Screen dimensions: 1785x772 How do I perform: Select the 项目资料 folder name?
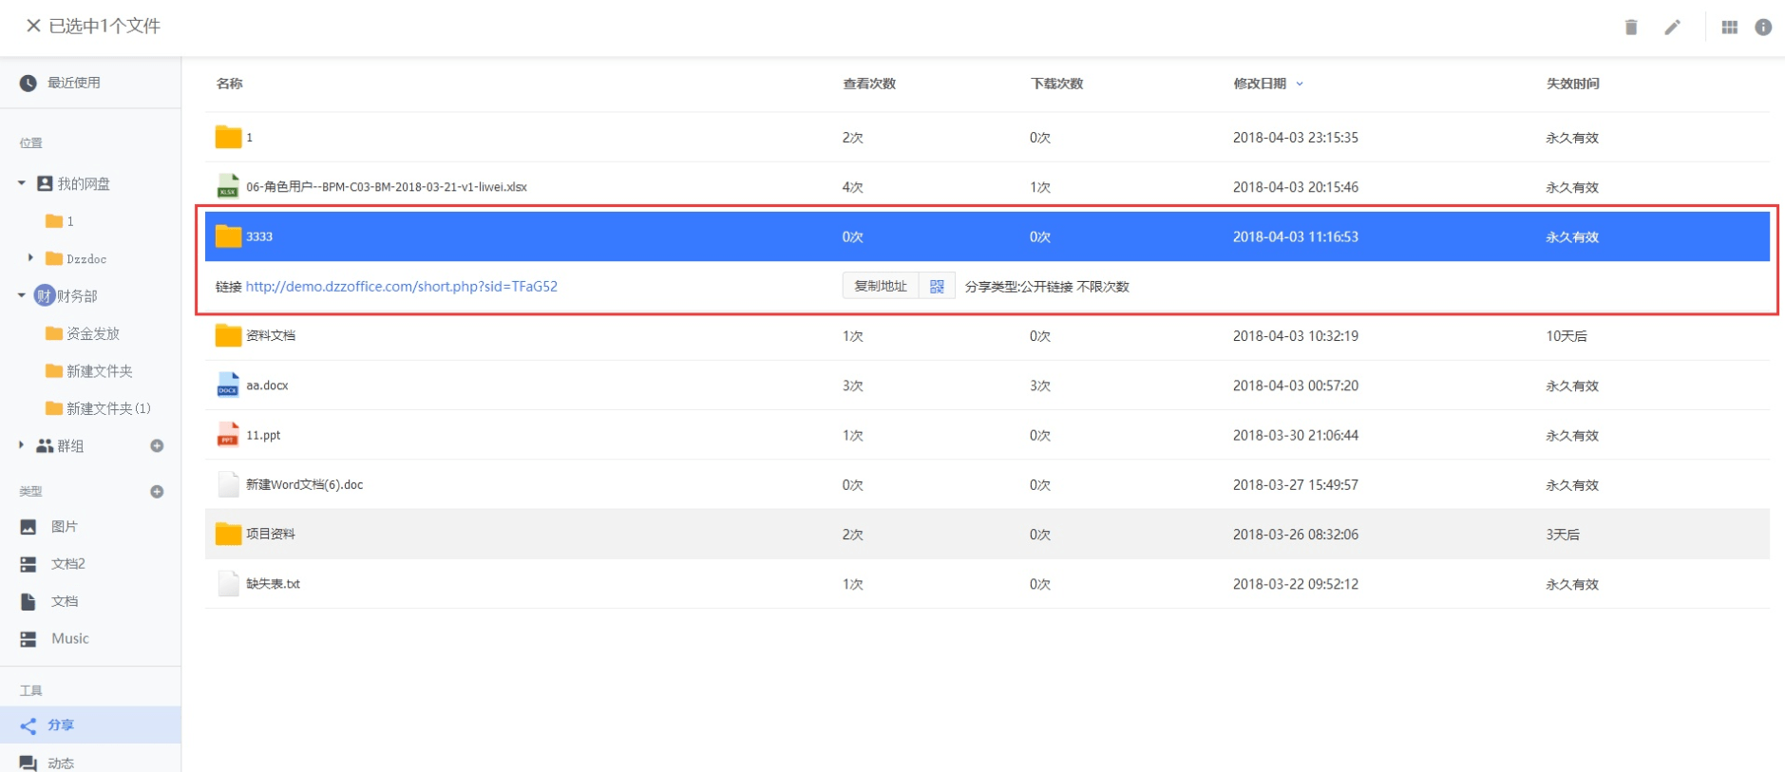[271, 534]
